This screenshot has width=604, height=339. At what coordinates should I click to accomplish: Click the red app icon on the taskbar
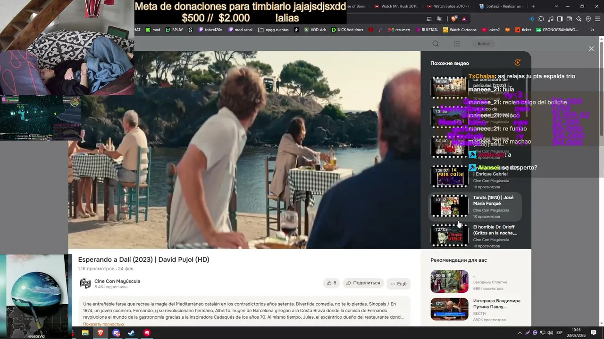(147, 333)
